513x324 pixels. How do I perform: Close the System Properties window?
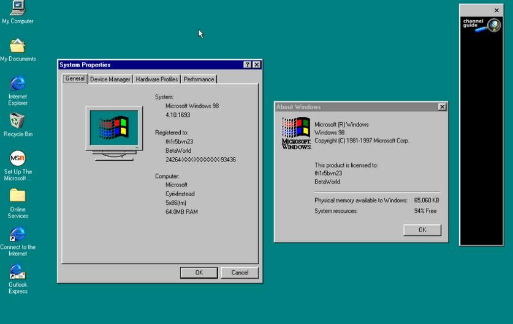(257, 65)
